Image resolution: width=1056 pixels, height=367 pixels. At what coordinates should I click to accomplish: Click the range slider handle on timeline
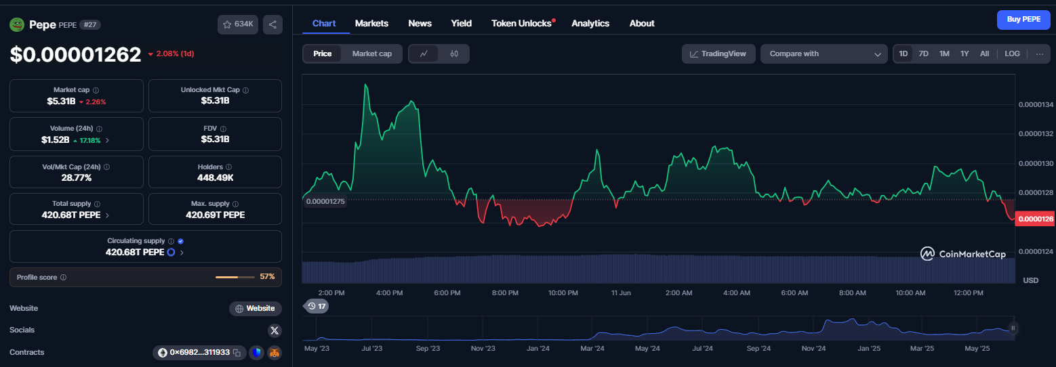tap(1013, 328)
